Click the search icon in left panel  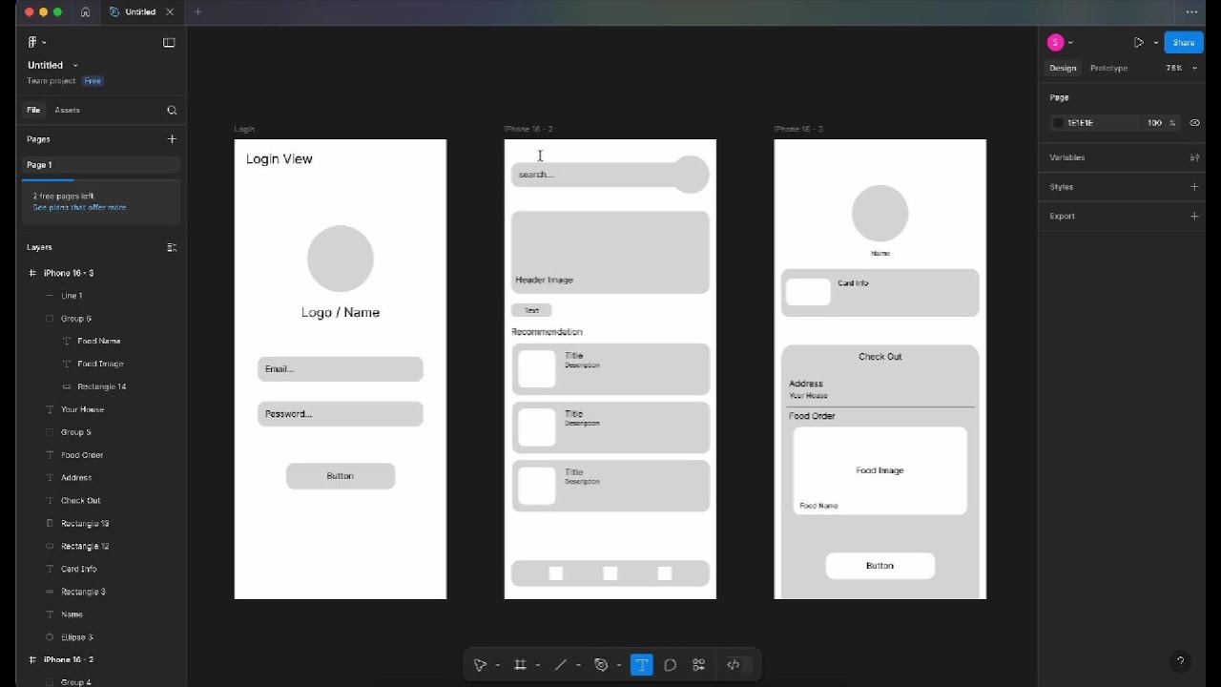pos(172,110)
